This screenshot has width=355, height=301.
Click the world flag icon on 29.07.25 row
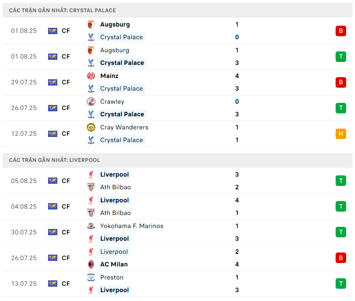pyautogui.click(x=53, y=82)
